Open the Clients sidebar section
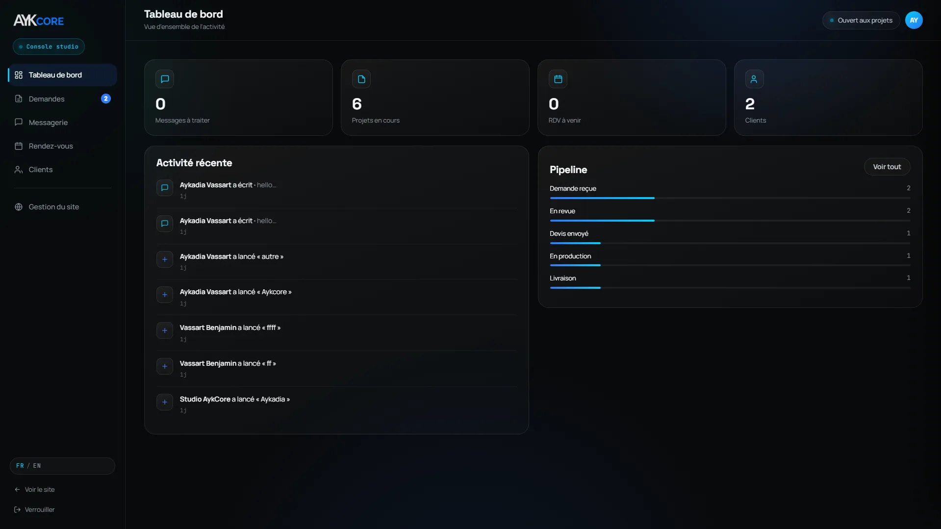Image resolution: width=941 pixels, height=529 pixels. click(62, 170)
